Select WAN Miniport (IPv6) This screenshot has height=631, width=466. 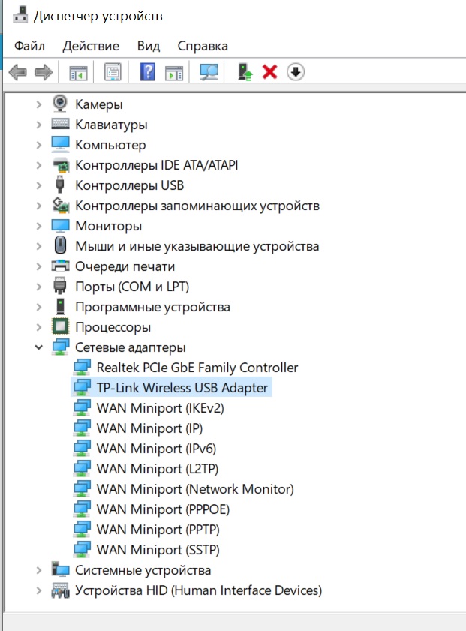[x=156, y=448]
